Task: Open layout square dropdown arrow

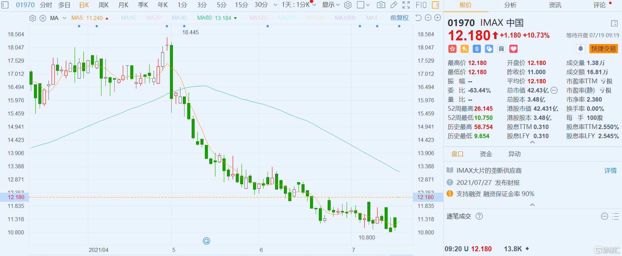Action: click(368, 5)
